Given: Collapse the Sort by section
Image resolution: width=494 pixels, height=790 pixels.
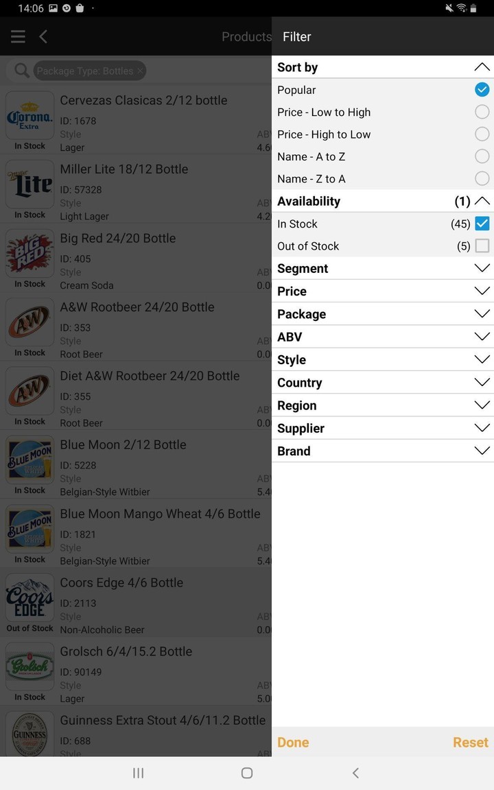Looking at the screenshot, I should [x=482, y=67].
